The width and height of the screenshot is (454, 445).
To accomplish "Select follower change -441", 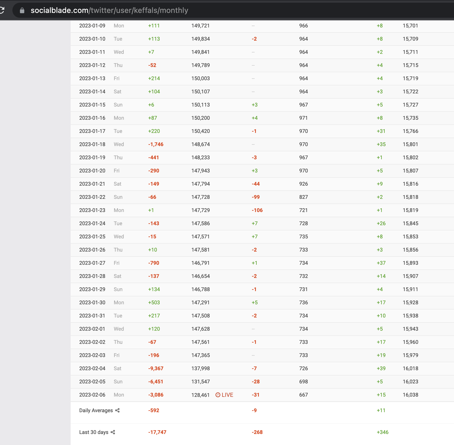I will 153,157.
